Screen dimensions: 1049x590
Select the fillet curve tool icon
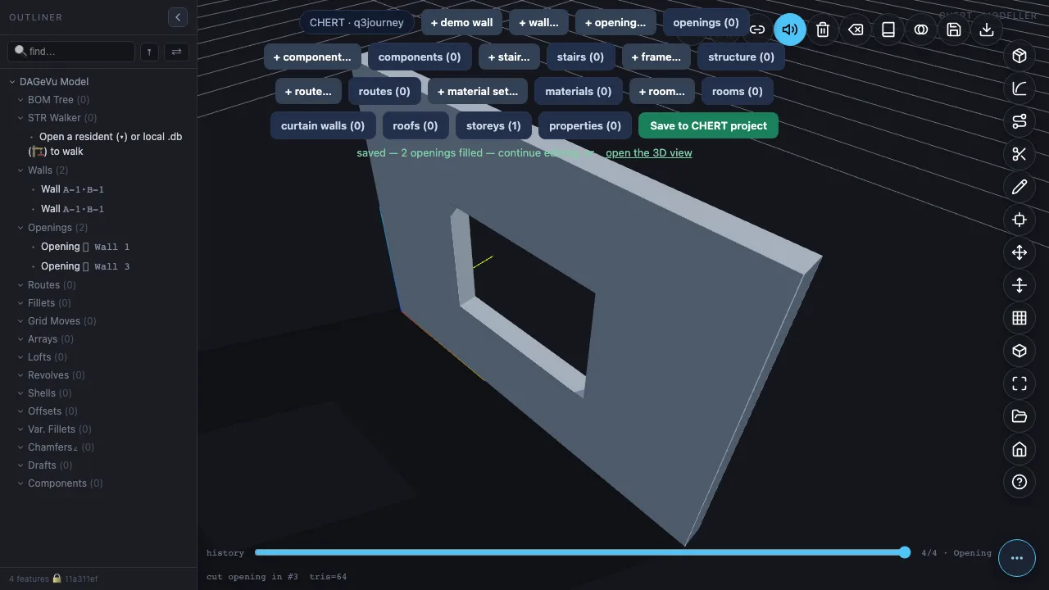[1019, 88]
